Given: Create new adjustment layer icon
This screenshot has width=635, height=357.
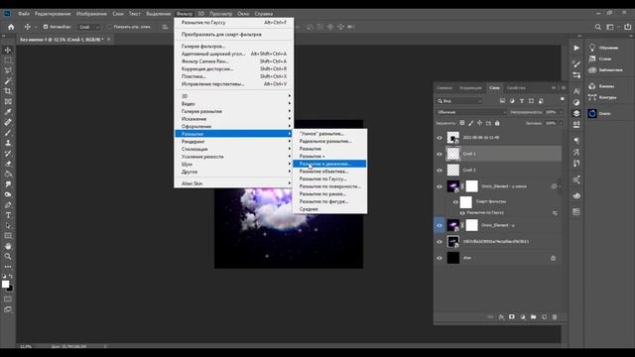Looking at the screenshot, I should pyautogui.click(x=523, y=317).
